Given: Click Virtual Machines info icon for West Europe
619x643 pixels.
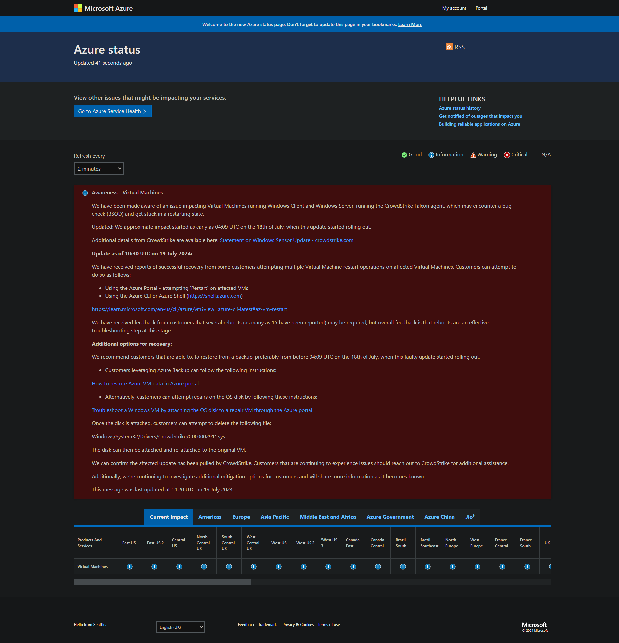Looking at the screenshot, I should [478, 567].
